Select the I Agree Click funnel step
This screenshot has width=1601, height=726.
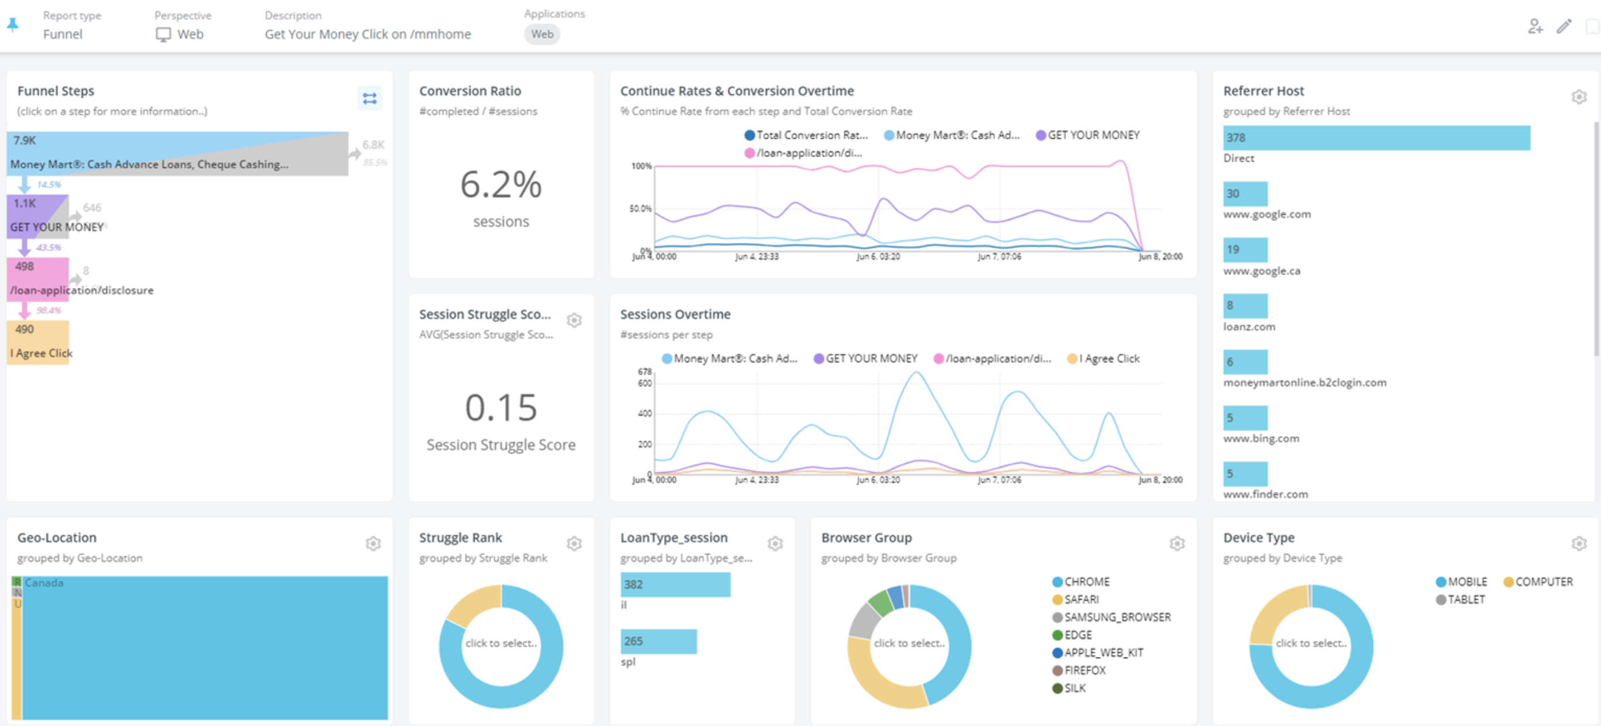[38, 342]
